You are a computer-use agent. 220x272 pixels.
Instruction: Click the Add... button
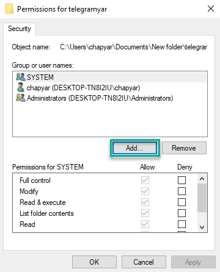click(135, 148)
